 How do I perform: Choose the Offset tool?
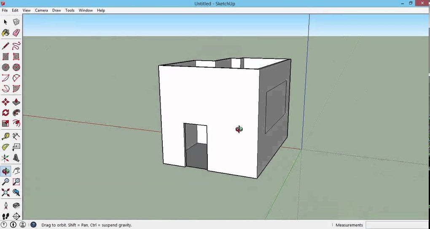pos(16,123)
